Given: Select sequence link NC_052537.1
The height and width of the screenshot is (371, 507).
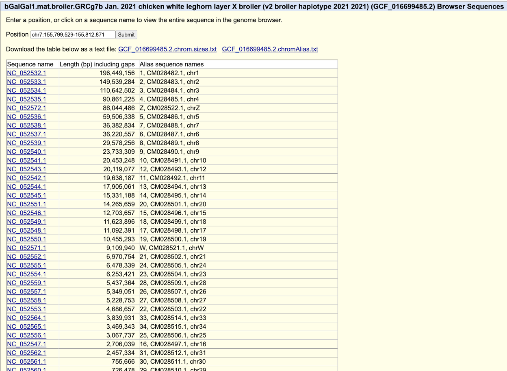Looking at the screenshot, I should 26,134.
